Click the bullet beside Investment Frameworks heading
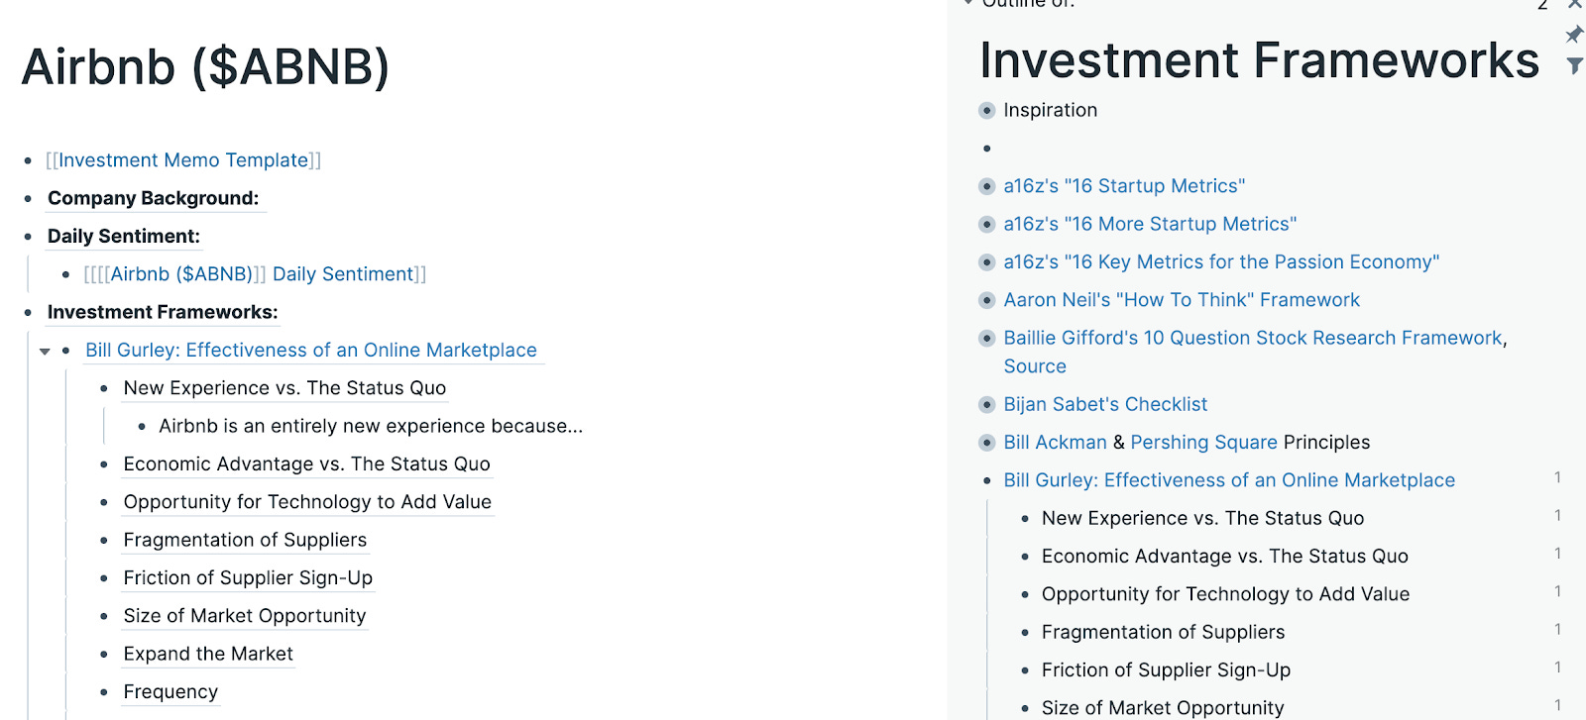The image size is (1586, 720). pos(28,312)
